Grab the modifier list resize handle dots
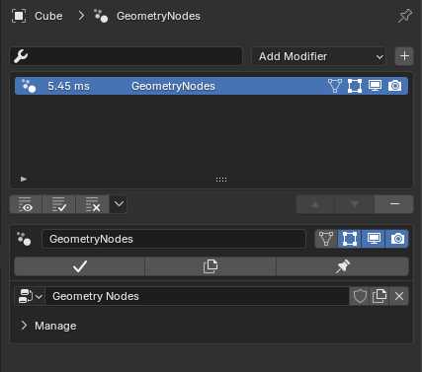The width and height of the screenshot is (422, 372). click(x=221, y=180)
